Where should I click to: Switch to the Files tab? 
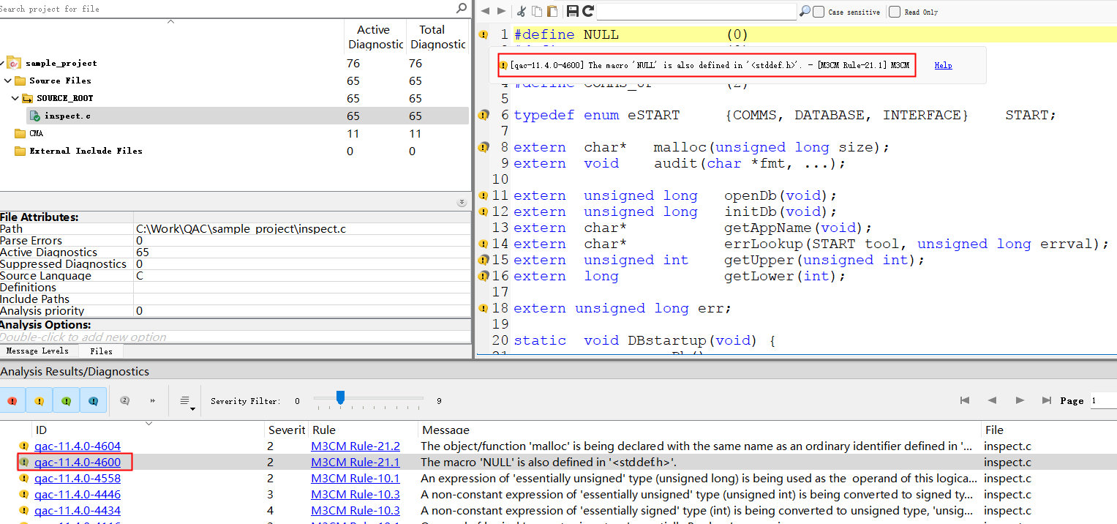tap(101, 351)
